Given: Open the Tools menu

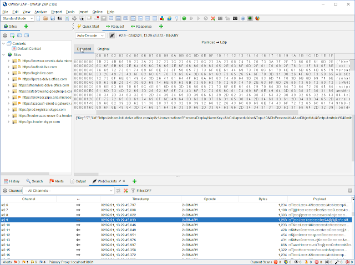Looking at the screenshot, I should click(70, 12).
